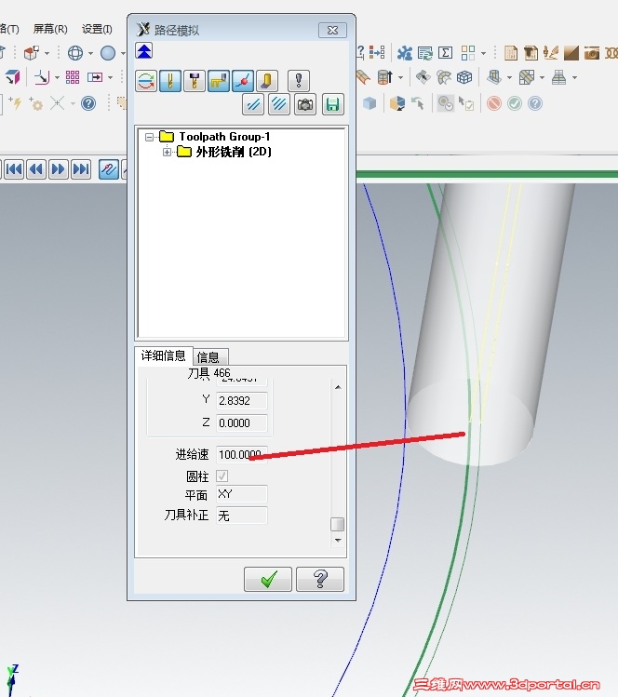Click the brown diagonal gradient square icon
The image size is (618, 697).
pyautogui.click(x=571, y=53)
